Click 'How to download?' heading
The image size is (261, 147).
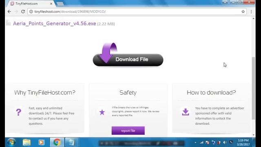click(211, 93)
